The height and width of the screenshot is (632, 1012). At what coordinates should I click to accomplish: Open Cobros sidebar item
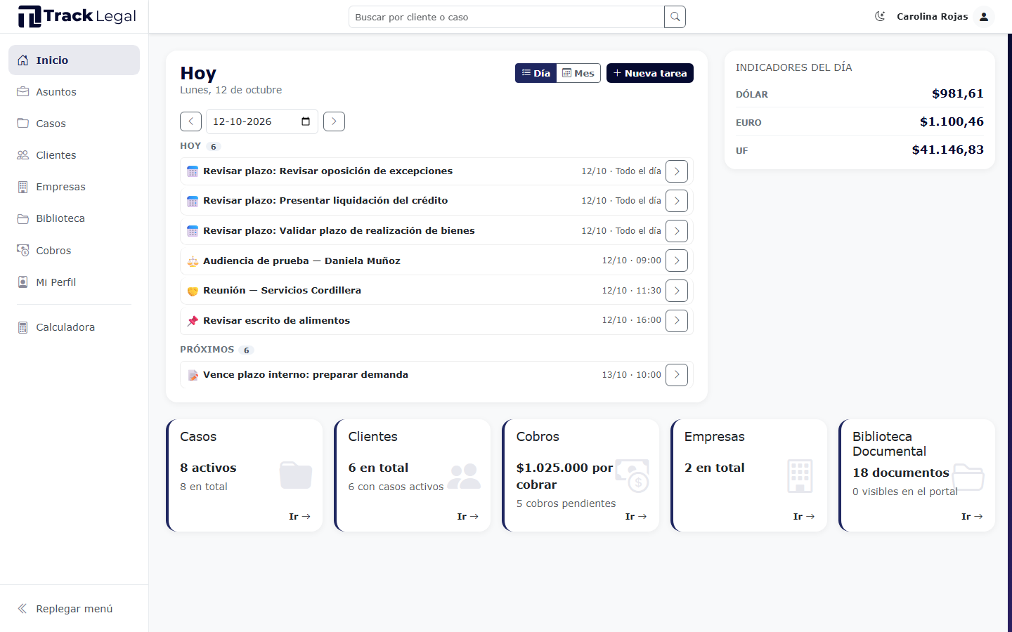[x=74, y=251]
